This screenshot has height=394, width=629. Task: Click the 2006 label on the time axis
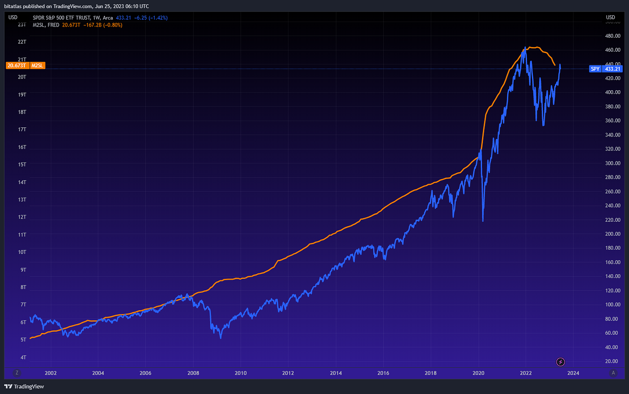coord(146,373)
